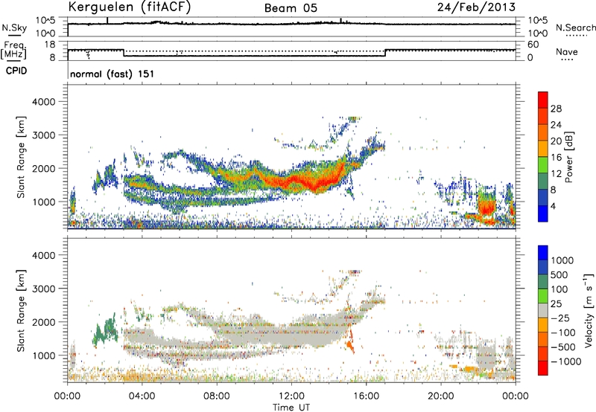Click the 'Power [dB]' colorbar label

point(568,157)
